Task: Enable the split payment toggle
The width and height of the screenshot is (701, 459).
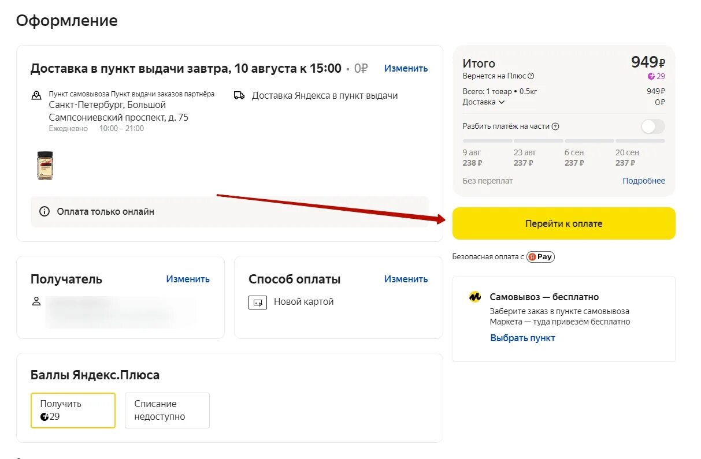Action: [x=652, y=126]
